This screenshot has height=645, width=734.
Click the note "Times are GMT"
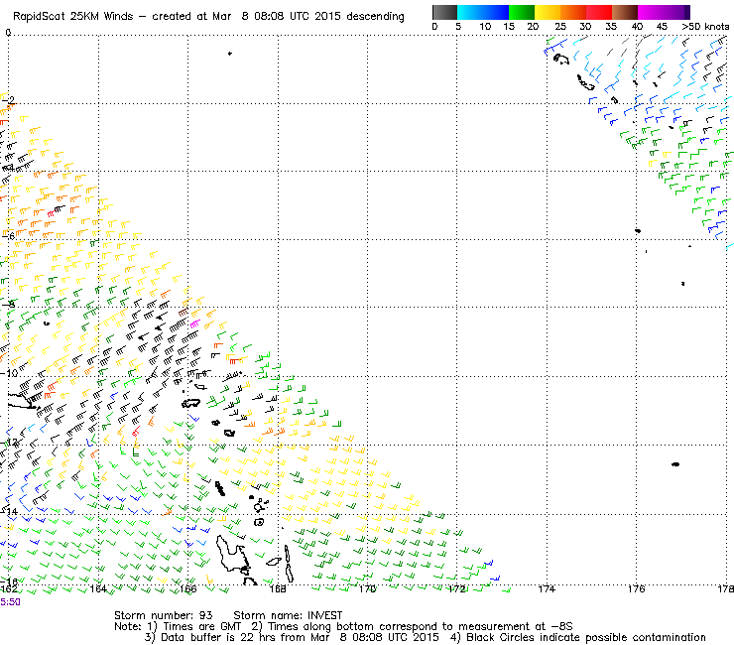click(x=194, y=627)
